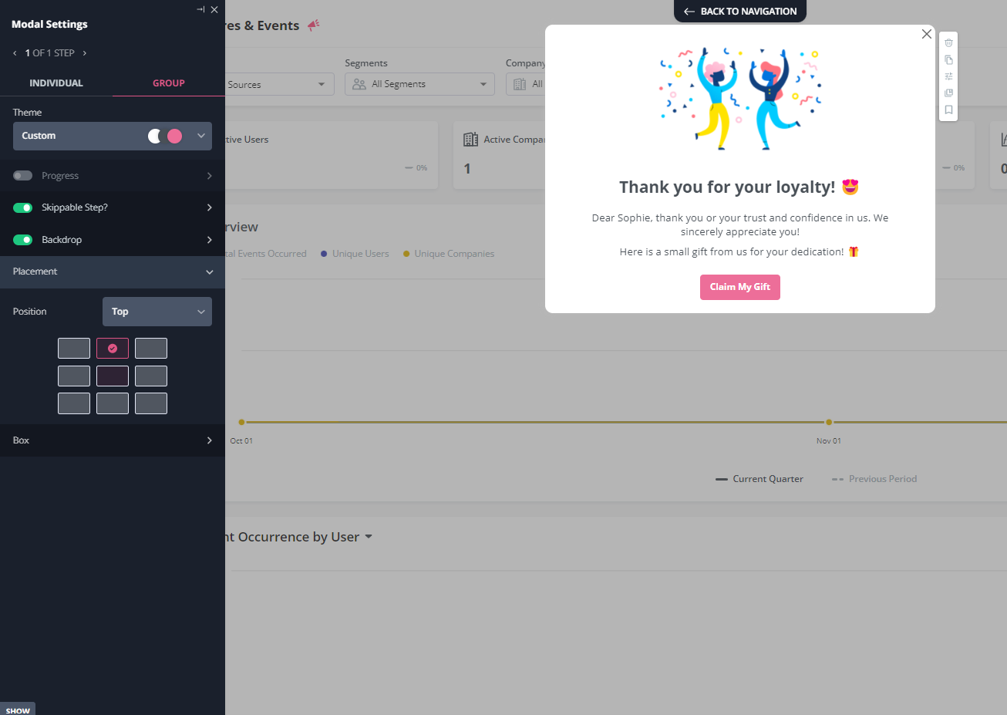Select bottom-left placement cell
The height and width of the screenshot is (715, 1007).
click(74, 403)
